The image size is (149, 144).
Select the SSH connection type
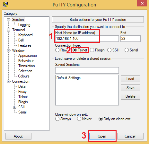pos(113,50)
